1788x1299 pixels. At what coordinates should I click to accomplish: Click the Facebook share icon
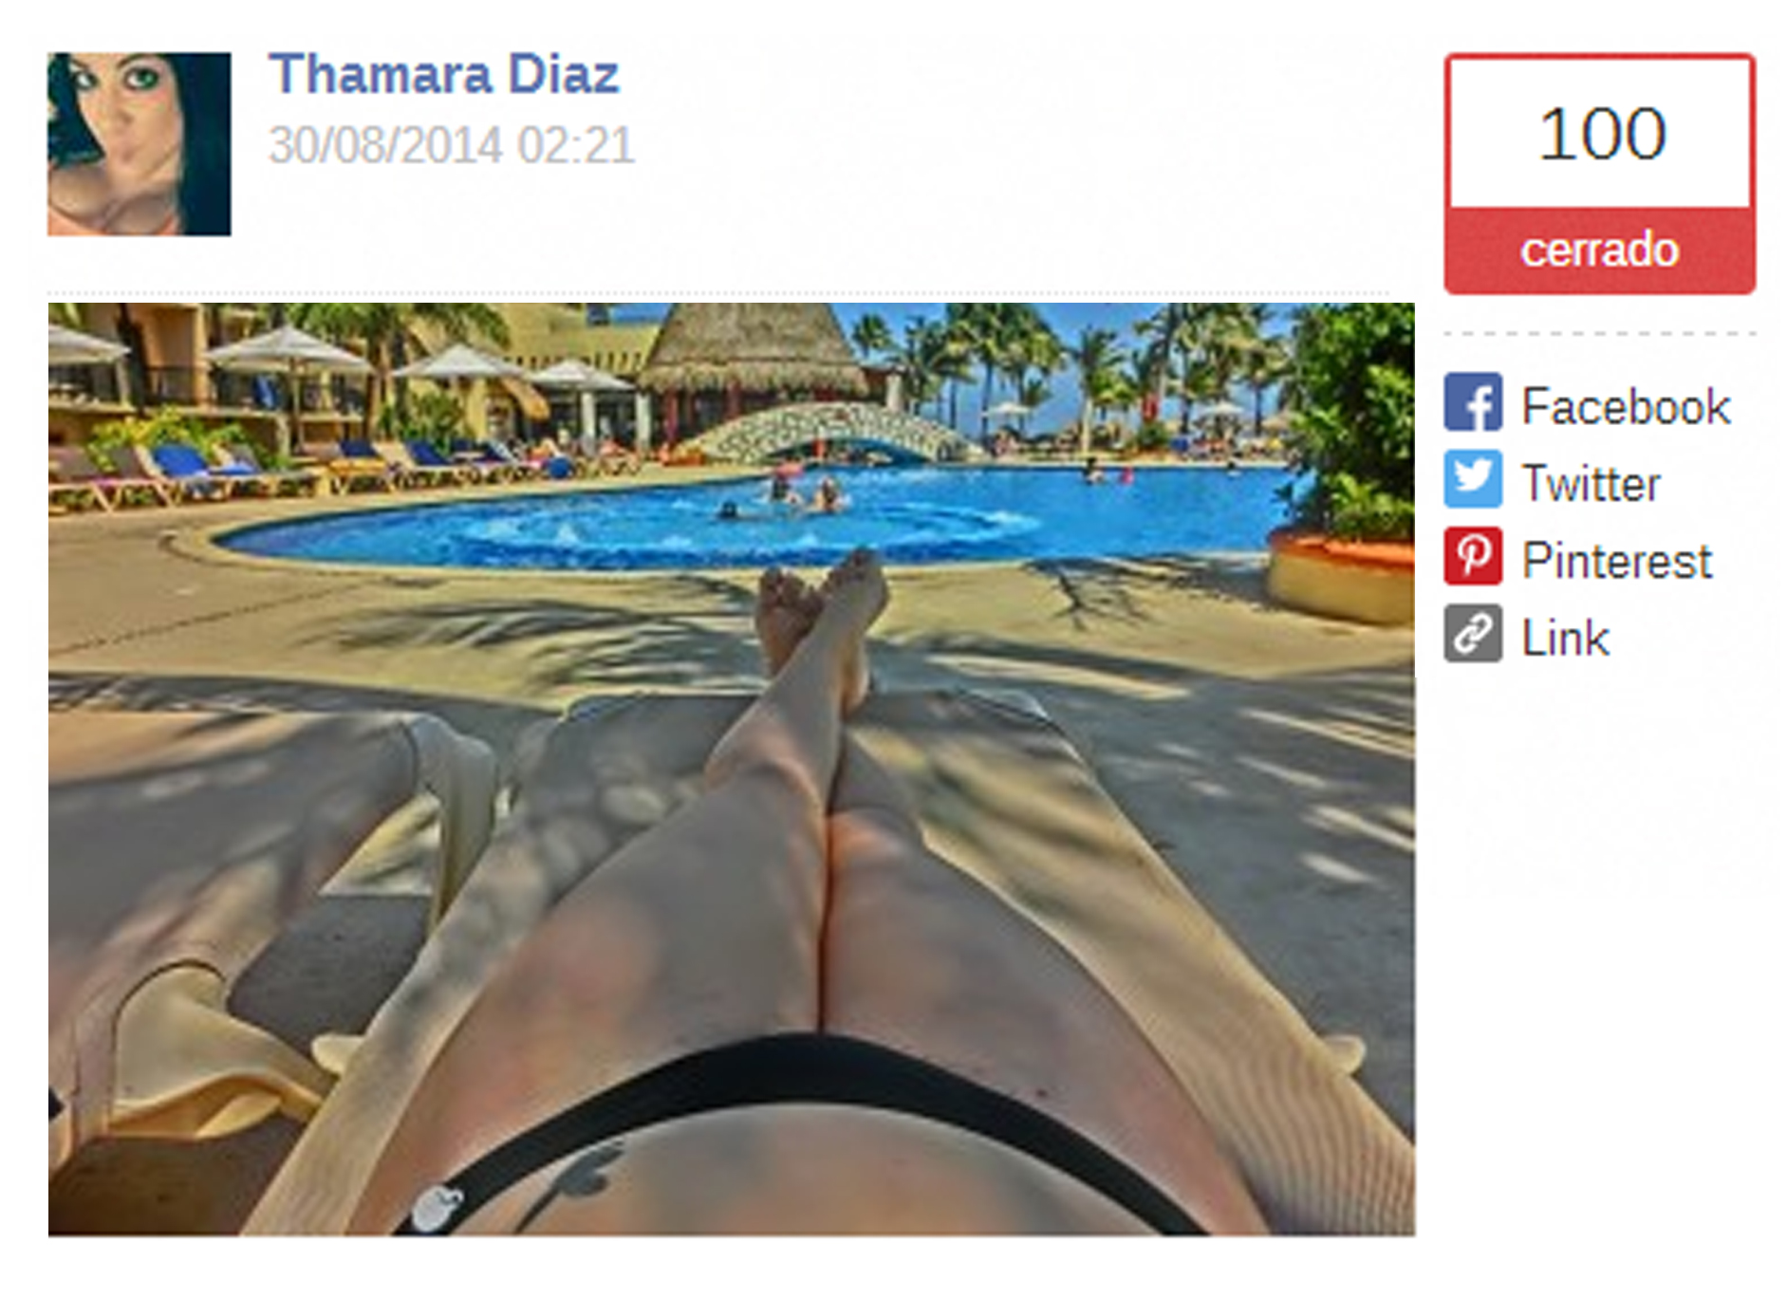pos(1472,402)
